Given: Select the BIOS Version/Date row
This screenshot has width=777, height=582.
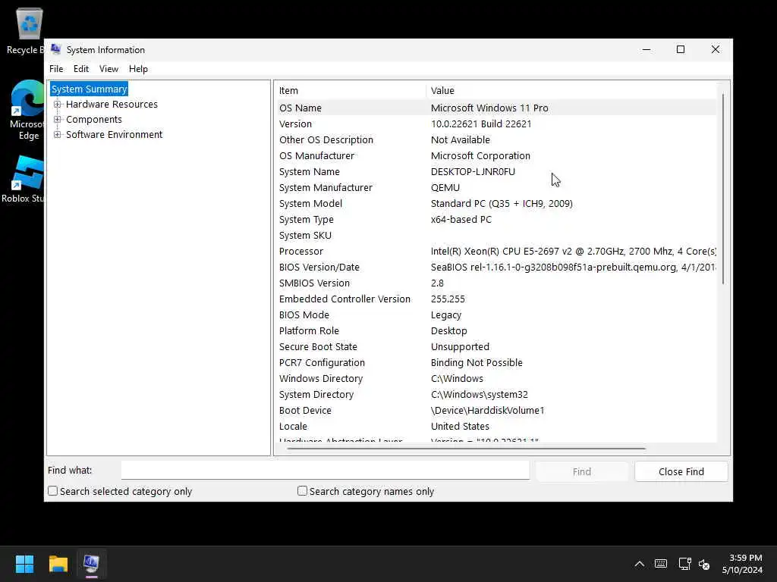Looking at the screenshot, I should point(495,268).
